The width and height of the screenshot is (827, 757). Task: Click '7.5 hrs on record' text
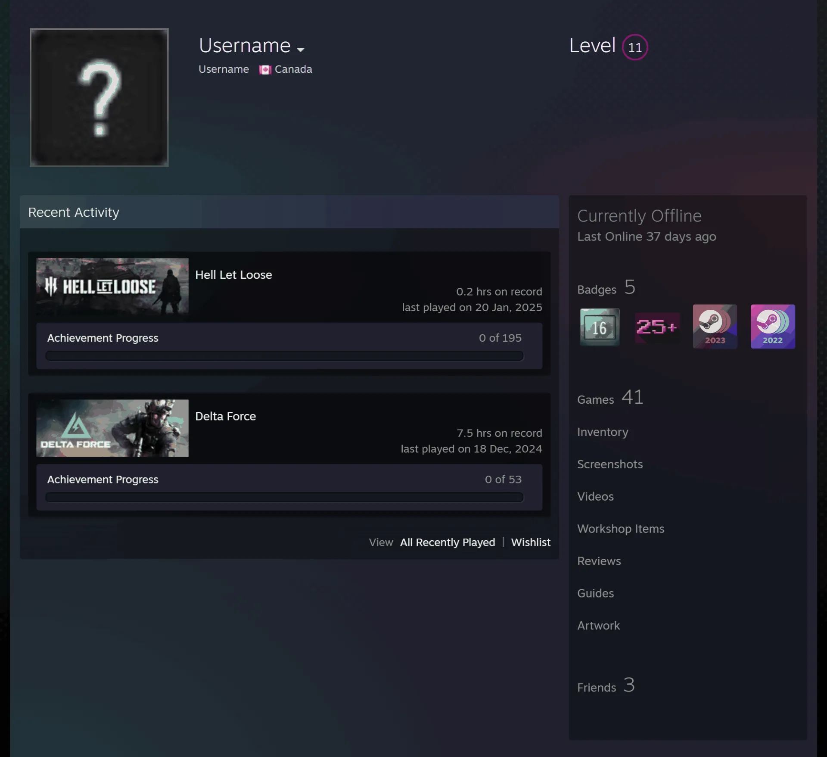[x=499, y=433]
